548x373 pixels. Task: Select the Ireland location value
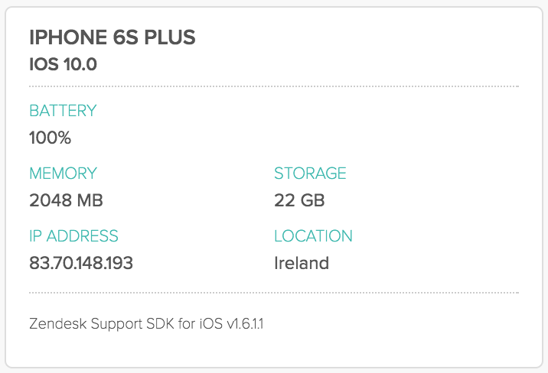(302, 264)
